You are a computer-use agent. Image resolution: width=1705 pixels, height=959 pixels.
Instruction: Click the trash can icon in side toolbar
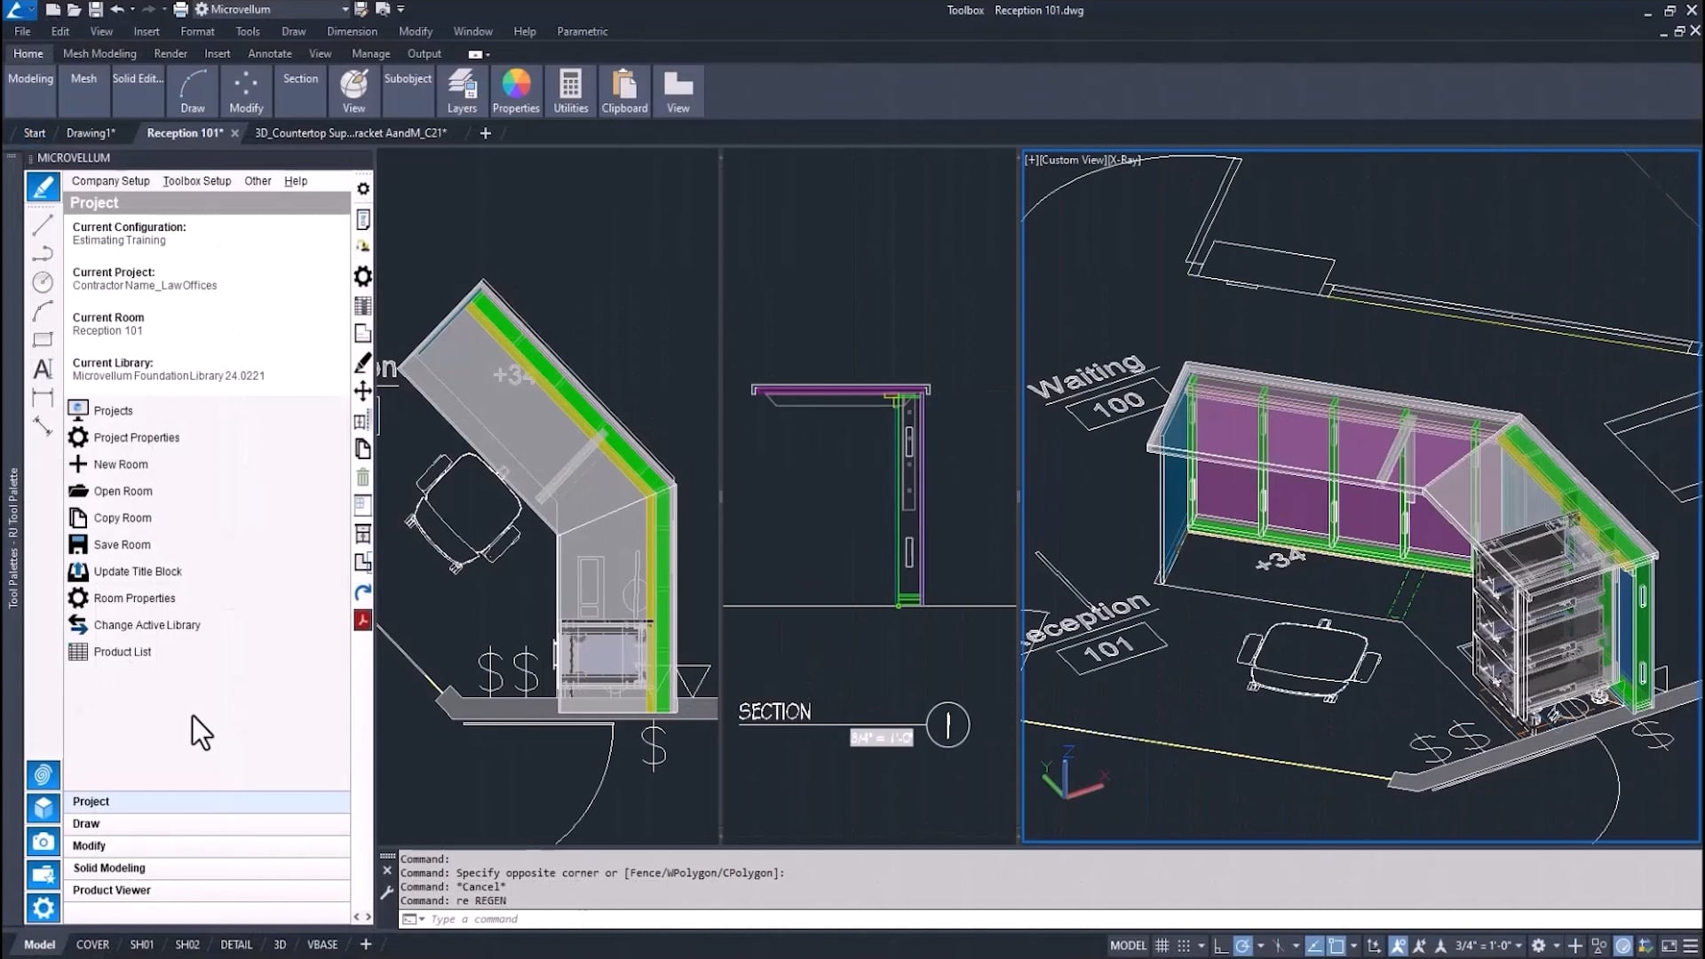[362, 477]
